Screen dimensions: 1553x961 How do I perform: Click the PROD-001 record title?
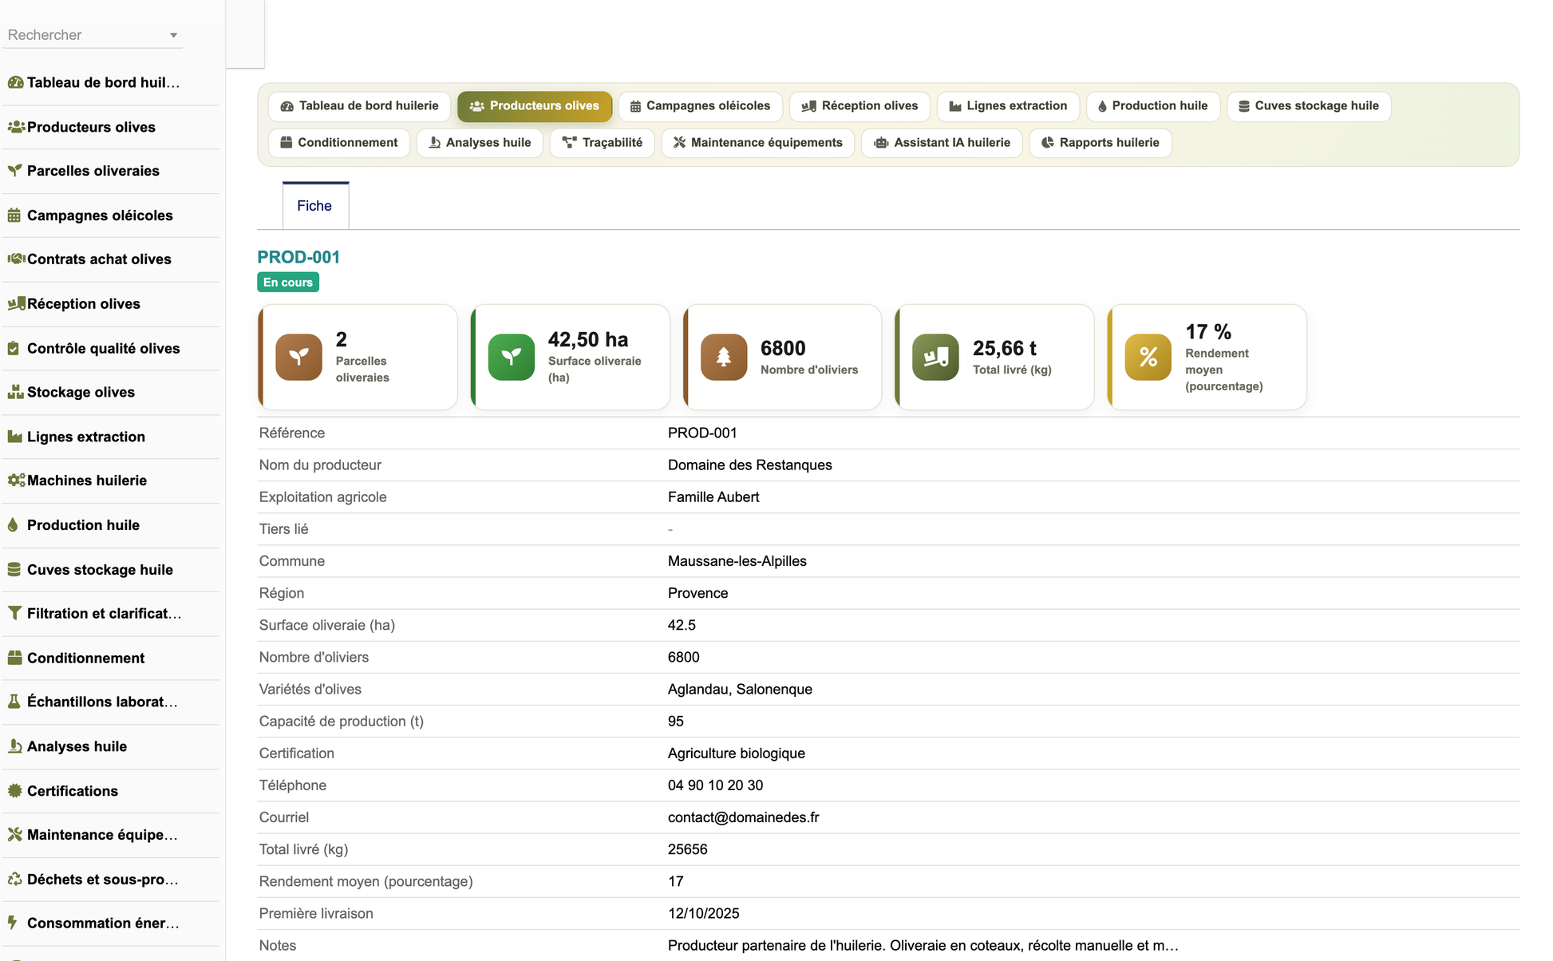[x=298, y=257]
